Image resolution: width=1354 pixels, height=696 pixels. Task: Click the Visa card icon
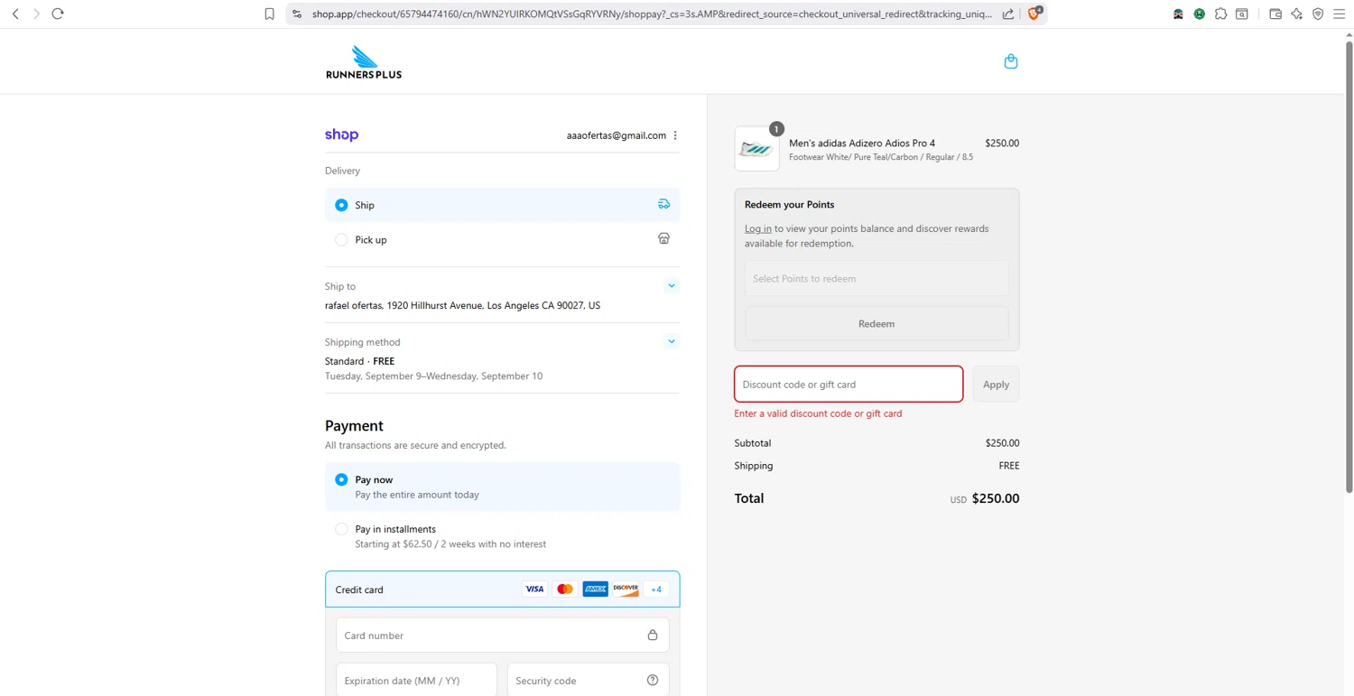[534, 589]
